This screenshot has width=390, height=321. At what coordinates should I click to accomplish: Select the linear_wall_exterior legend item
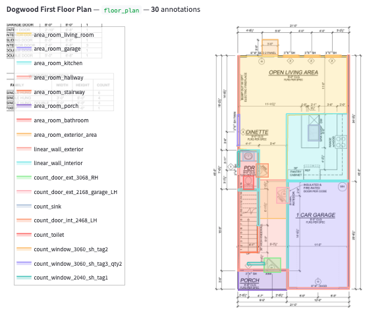(50, 149)
